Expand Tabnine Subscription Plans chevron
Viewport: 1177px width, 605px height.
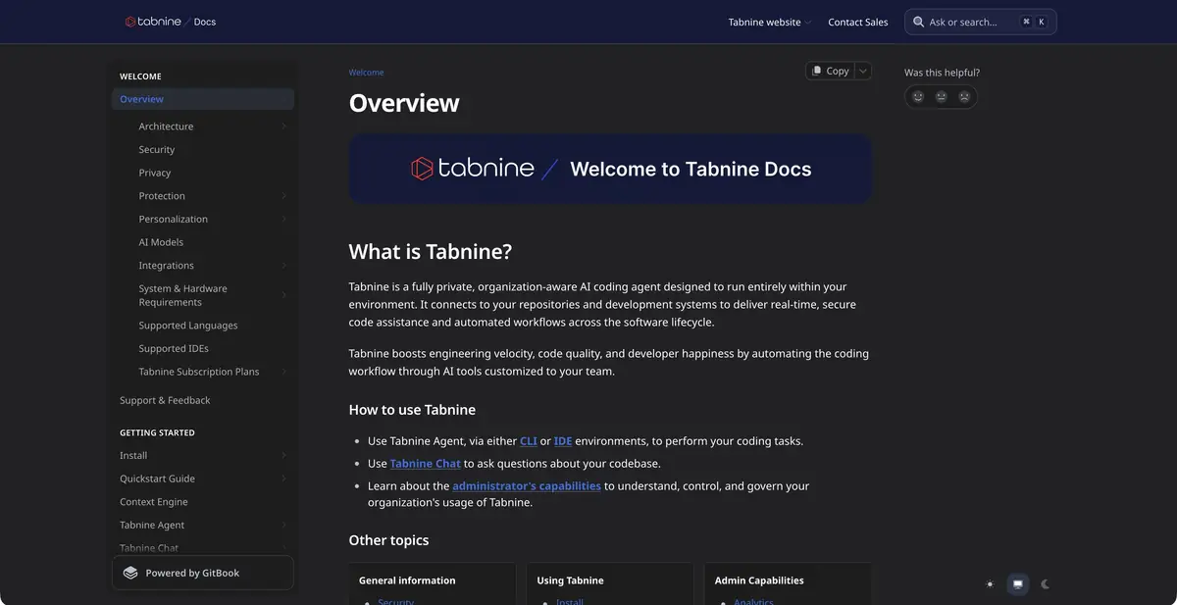click(x=283, y=372)
